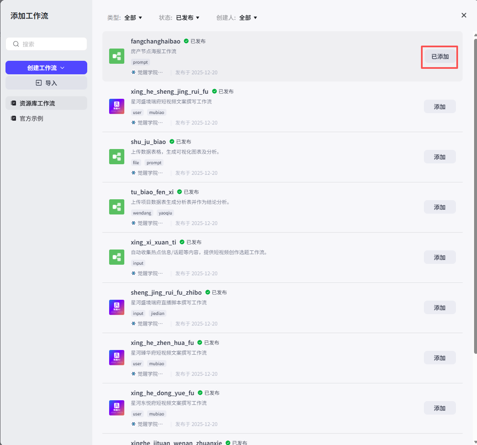Select 资源库工作流 in the sidebar
Screen dimensions: 477x445
pyautogui.click(x=46, y=103)
